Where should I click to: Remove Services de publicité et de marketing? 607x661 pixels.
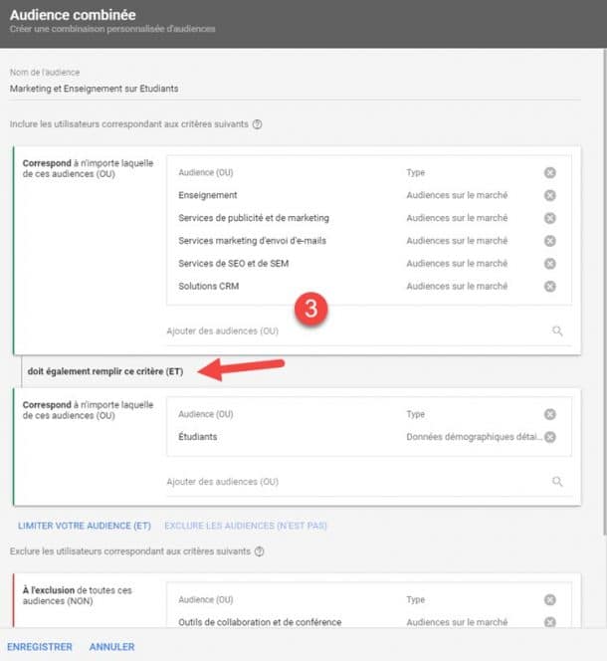pyautogui.click(x=549, y=218)
